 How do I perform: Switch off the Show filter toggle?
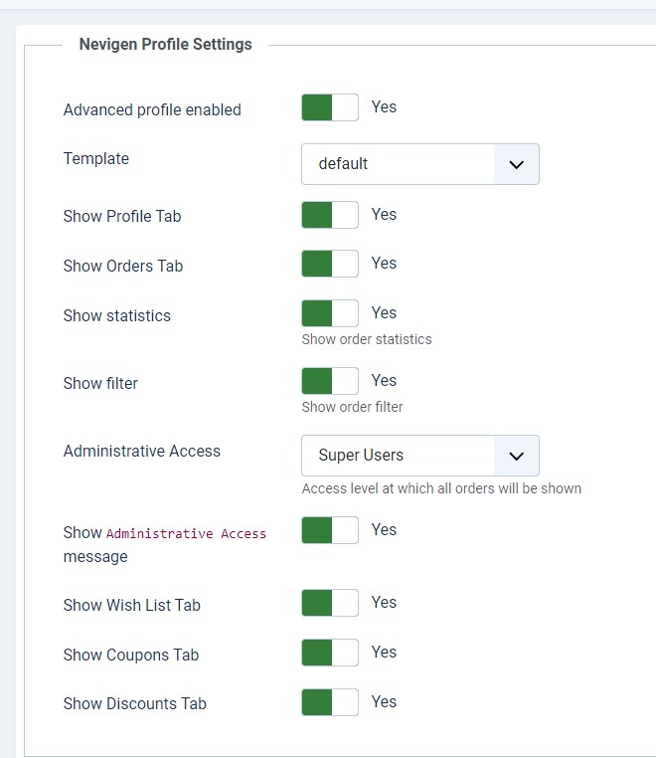click(330, 381)
